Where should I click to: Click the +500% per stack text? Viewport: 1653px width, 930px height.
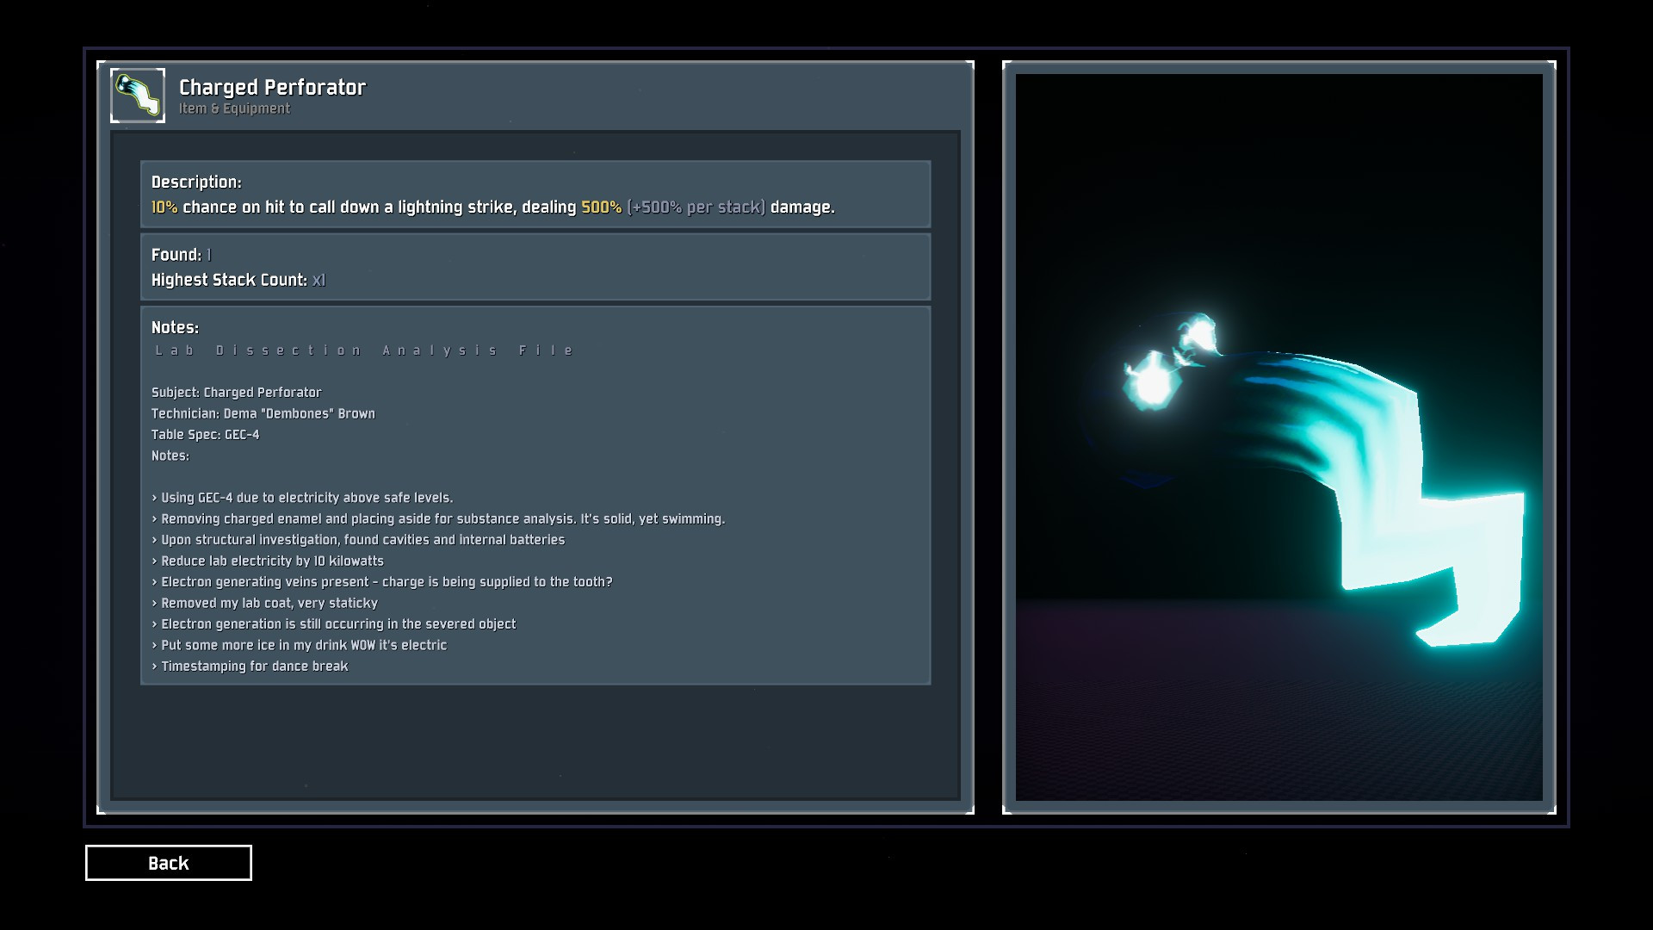click(x=696, y=208)
